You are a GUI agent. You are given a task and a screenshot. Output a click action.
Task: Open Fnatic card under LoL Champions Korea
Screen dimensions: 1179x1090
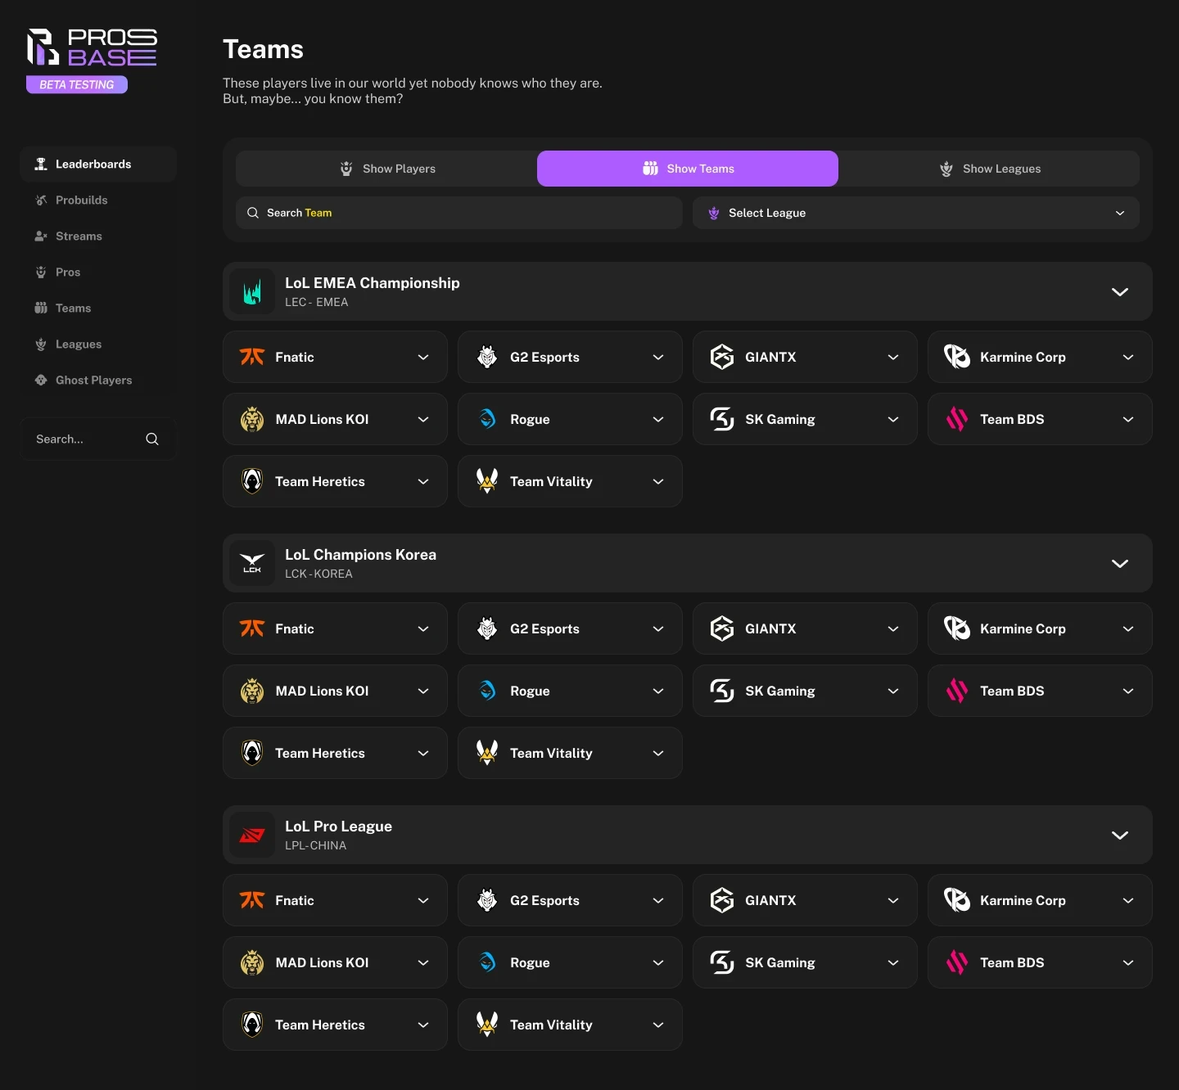point(335,628)
